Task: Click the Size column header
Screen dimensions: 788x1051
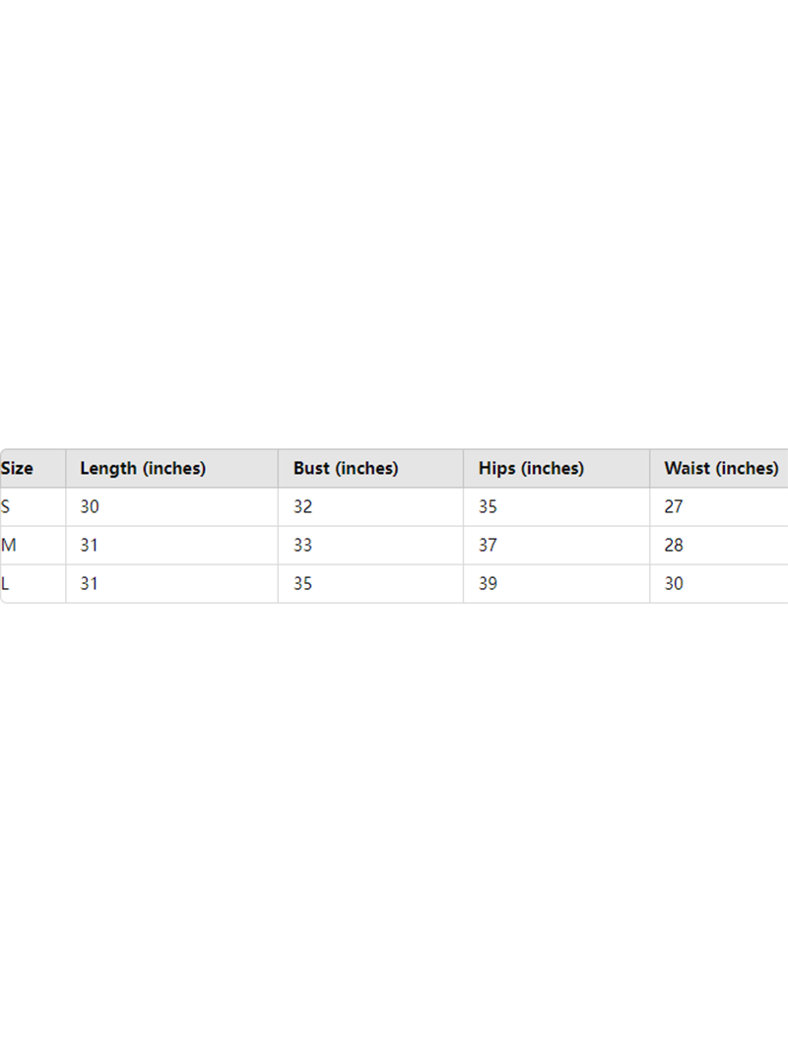Action: tap(17, 469)
